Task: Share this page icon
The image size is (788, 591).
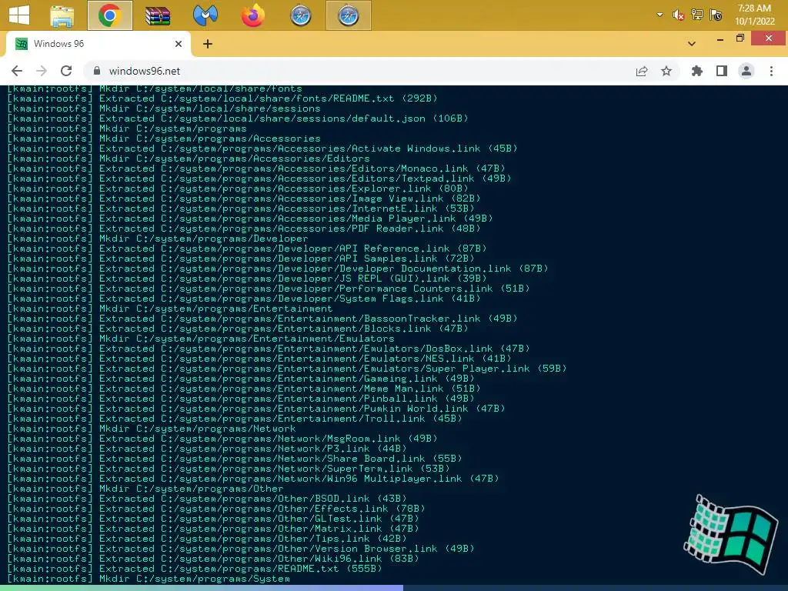Action: 642,71
